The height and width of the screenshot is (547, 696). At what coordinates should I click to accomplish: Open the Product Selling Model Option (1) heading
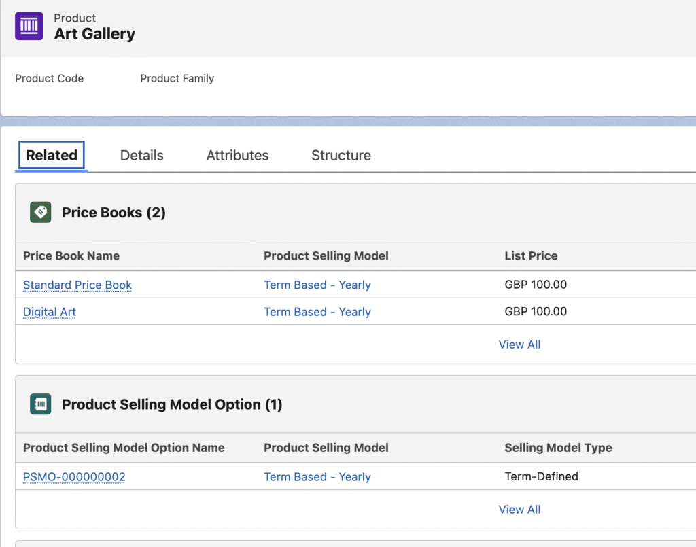click(172, 404)
